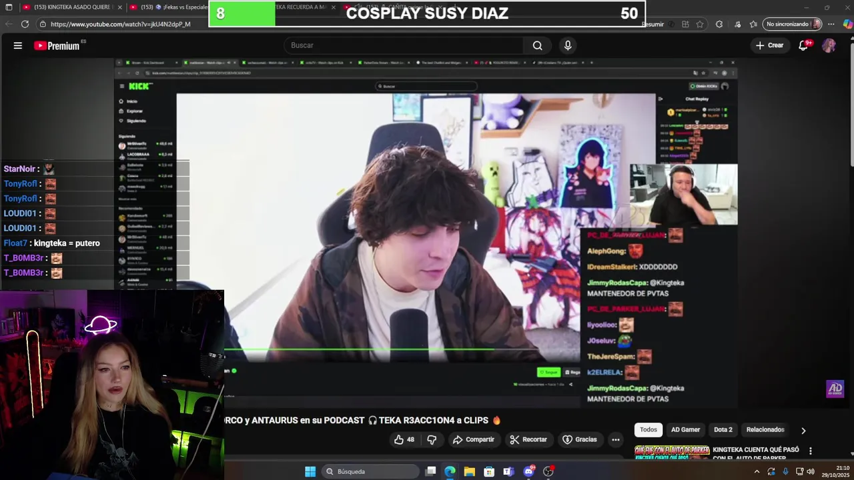Click the Crear button

click(x=769, y=45)
